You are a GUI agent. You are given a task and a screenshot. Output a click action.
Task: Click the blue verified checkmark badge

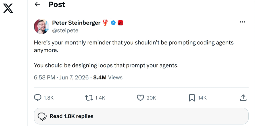coord(113,23)
